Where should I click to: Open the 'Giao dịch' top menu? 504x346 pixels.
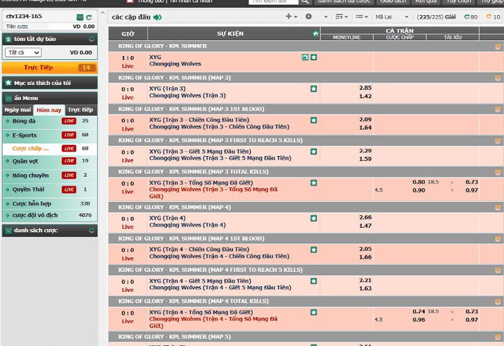[392, 2]
